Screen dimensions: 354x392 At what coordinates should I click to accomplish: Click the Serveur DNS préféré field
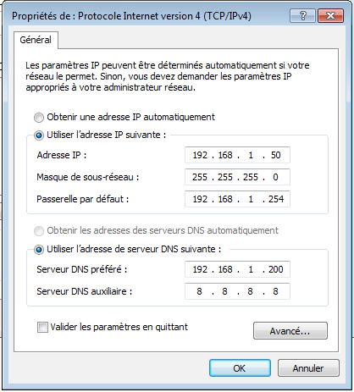(x=237, y=269)
